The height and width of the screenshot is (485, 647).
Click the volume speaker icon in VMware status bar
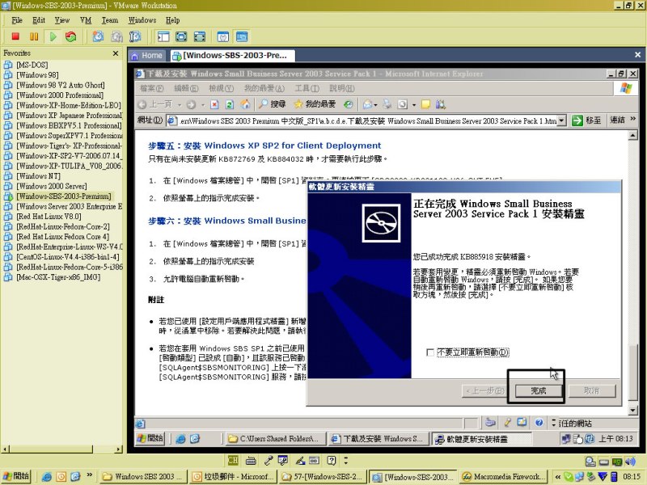pos(631,462)
